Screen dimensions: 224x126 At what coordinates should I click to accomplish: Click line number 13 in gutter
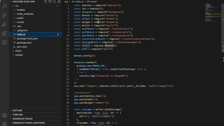coord(68,45)
